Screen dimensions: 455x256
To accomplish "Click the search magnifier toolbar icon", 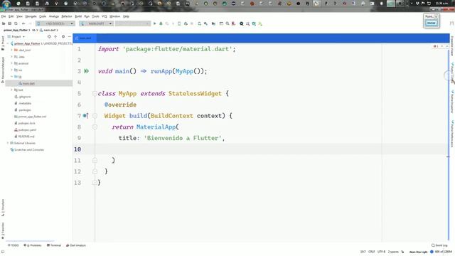I will tap(227, 23).
